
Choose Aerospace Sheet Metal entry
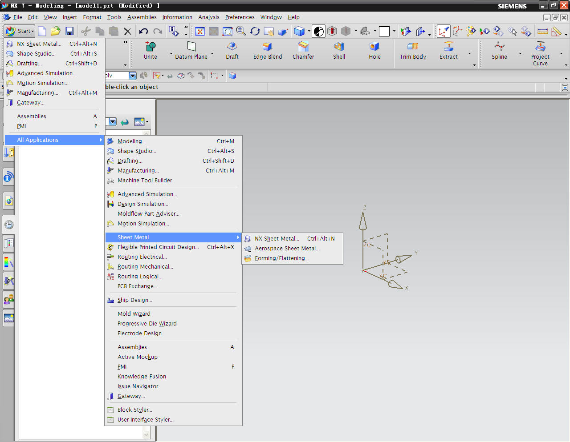click(292, 249)
